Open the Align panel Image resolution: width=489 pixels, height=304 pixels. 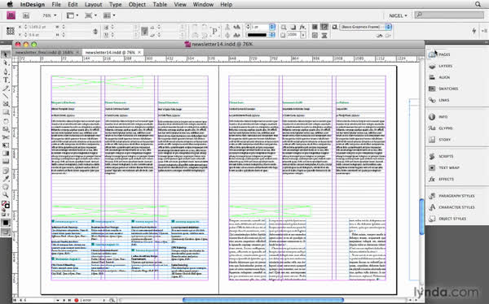439,77
